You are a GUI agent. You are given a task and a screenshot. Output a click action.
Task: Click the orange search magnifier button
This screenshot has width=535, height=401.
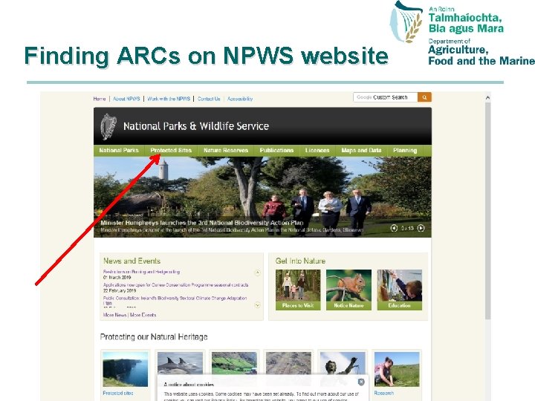[x=424, y=97]
